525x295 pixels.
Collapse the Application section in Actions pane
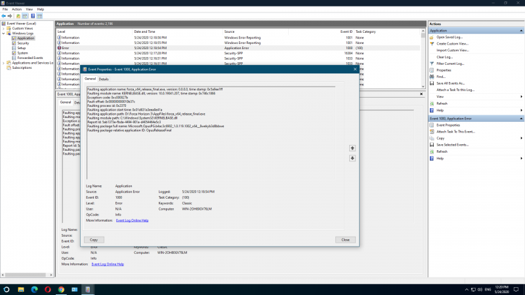point(520,30)
